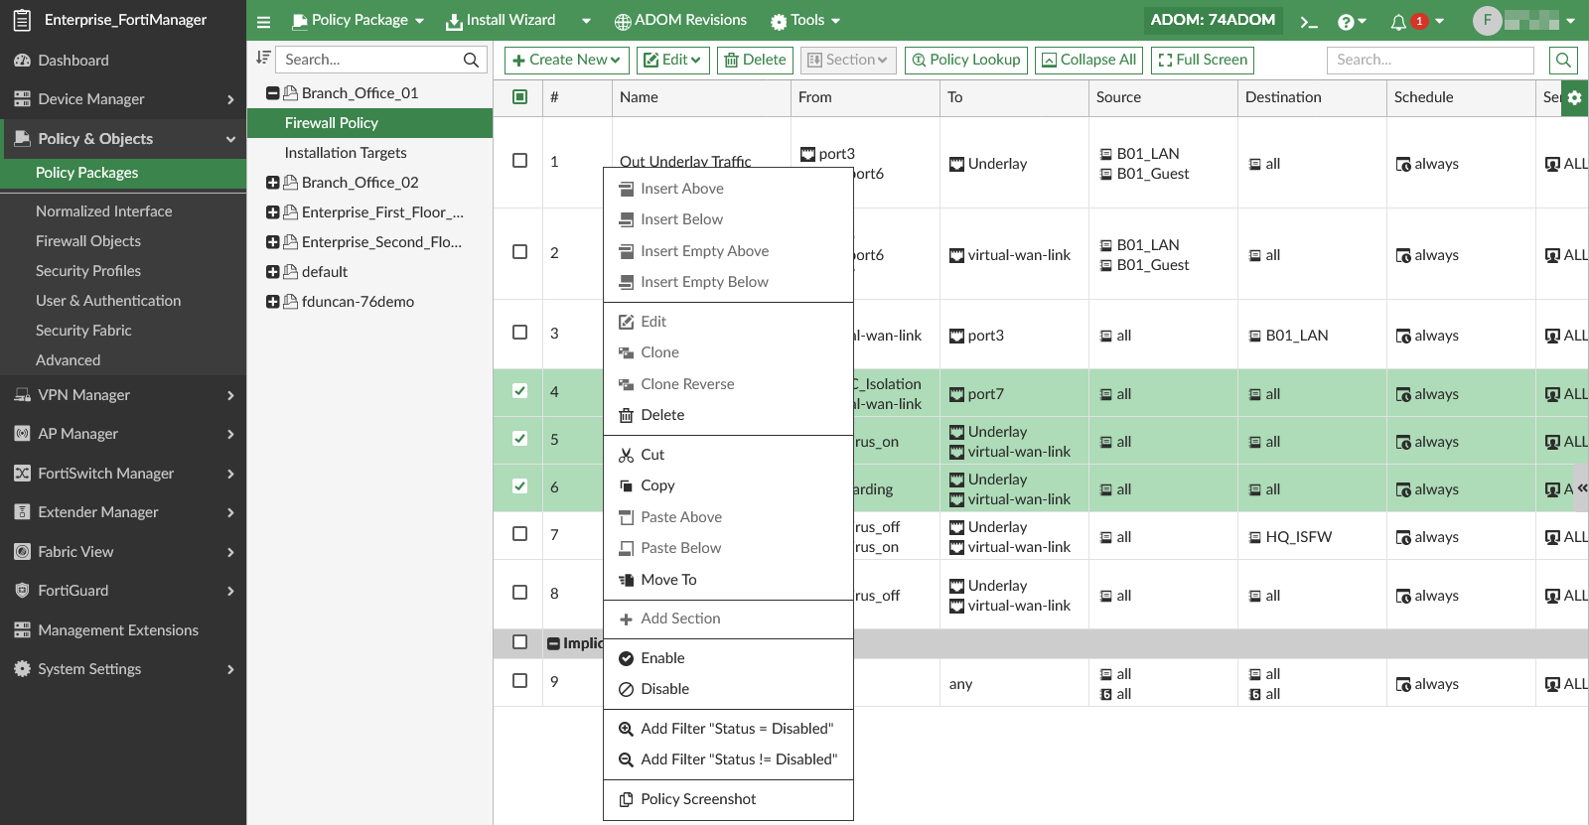
Task: Click the Full Screen button
Action: 1203,61
